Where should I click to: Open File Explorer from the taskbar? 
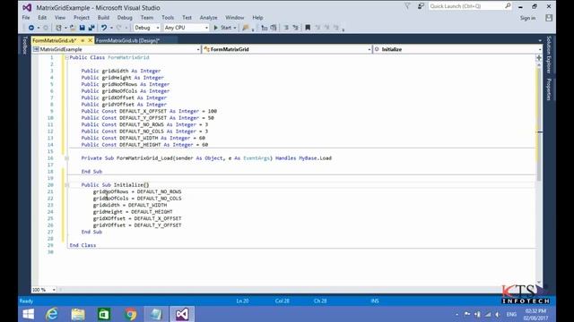tap(78, 314)
